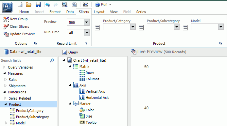This screenshot has height=126, width=227.
Task: Click the Undo arrow icon
Action: [47, 5]
